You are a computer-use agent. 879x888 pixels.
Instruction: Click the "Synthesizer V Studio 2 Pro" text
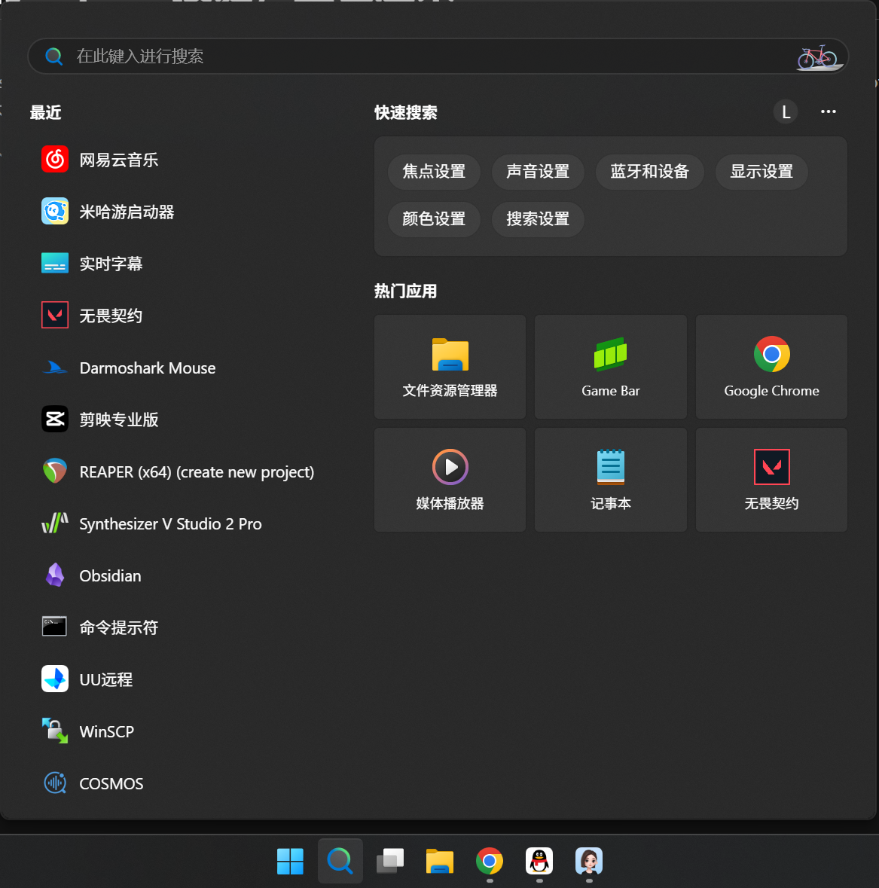(170, 524)
